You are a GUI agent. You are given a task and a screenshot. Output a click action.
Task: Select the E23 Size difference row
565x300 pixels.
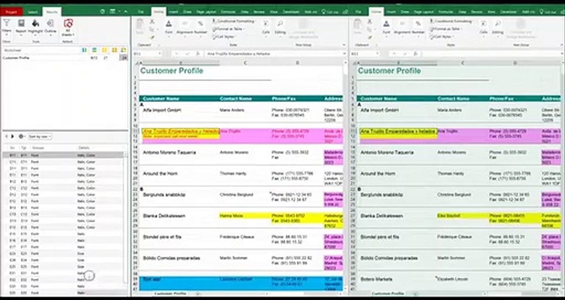pyautogui.click(x=63, y=253)
